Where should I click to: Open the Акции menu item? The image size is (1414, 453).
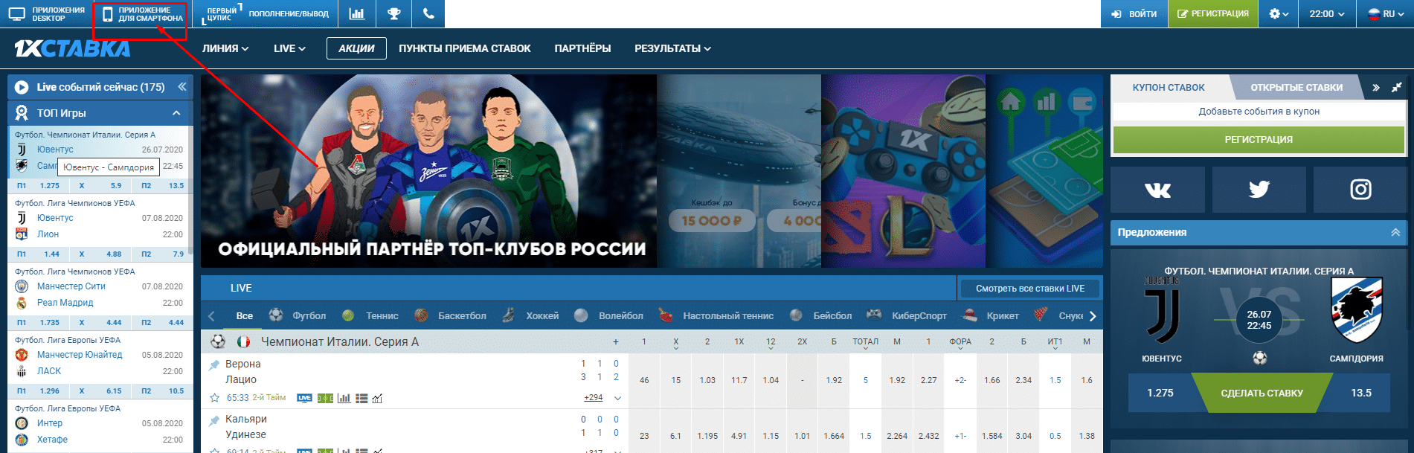(x=356, y=48)
